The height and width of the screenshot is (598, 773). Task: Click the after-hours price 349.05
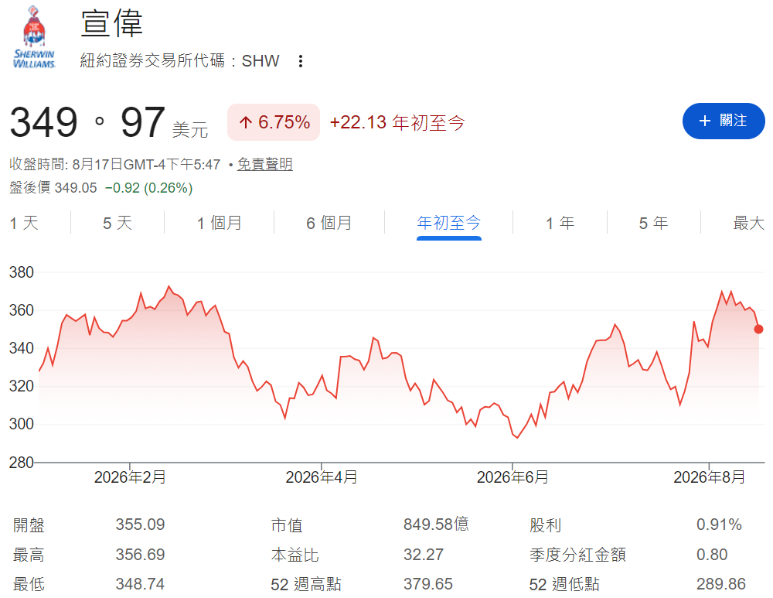coord(76,188)
